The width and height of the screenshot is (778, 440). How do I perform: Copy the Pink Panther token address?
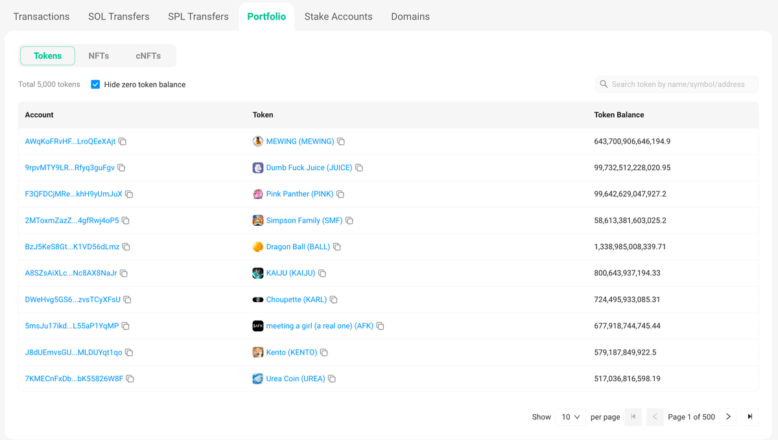340,193
